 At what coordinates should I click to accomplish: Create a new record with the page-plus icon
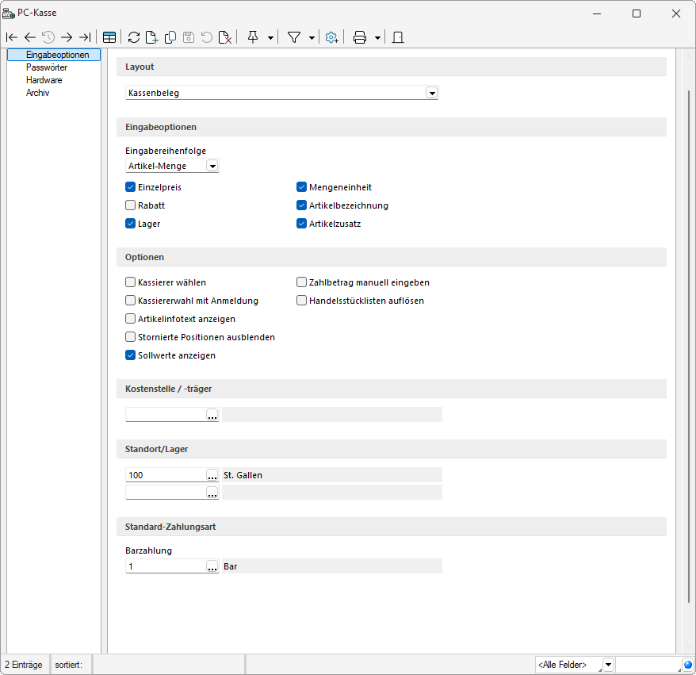coord(151,37)
